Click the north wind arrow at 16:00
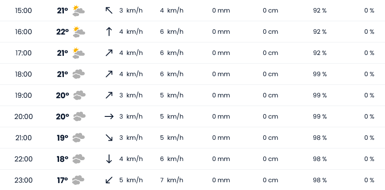The height and width of the screenshot is (190, 385). (109, 32)
